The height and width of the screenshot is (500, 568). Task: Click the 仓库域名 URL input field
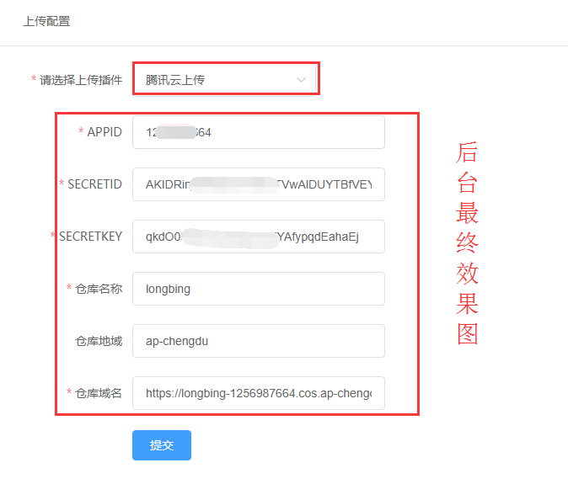258,393
